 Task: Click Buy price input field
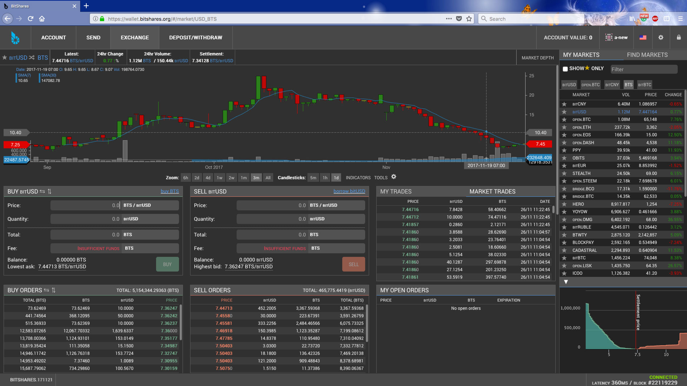[x=85, y=205]
